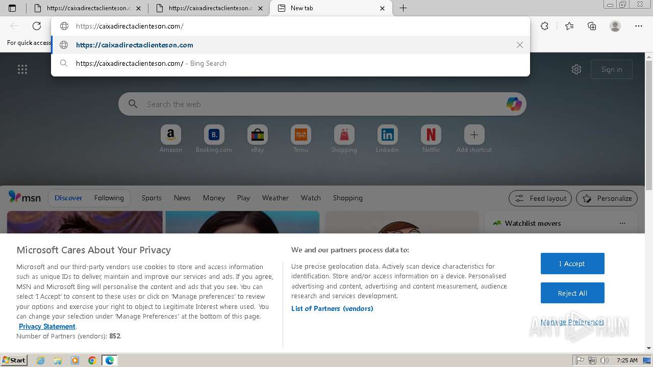
Task: Open Collections icon in toolbar
Action: (x=592, y=26)
